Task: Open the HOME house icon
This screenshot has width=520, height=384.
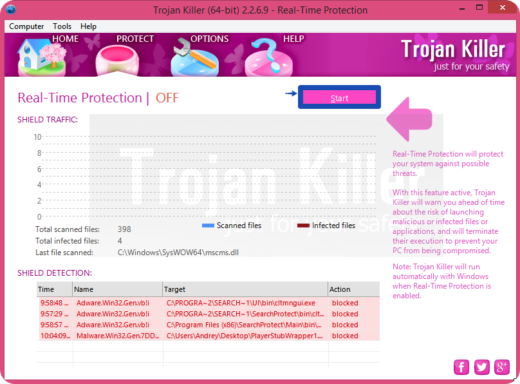Action: 37,55
